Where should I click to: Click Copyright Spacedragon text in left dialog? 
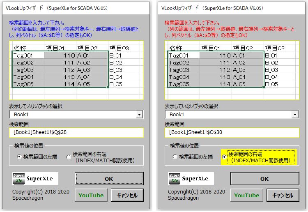(x=41, y=195)
